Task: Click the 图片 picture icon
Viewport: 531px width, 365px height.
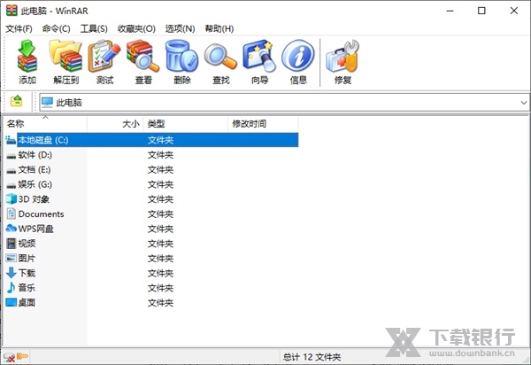Action: [x=12, y=258]
